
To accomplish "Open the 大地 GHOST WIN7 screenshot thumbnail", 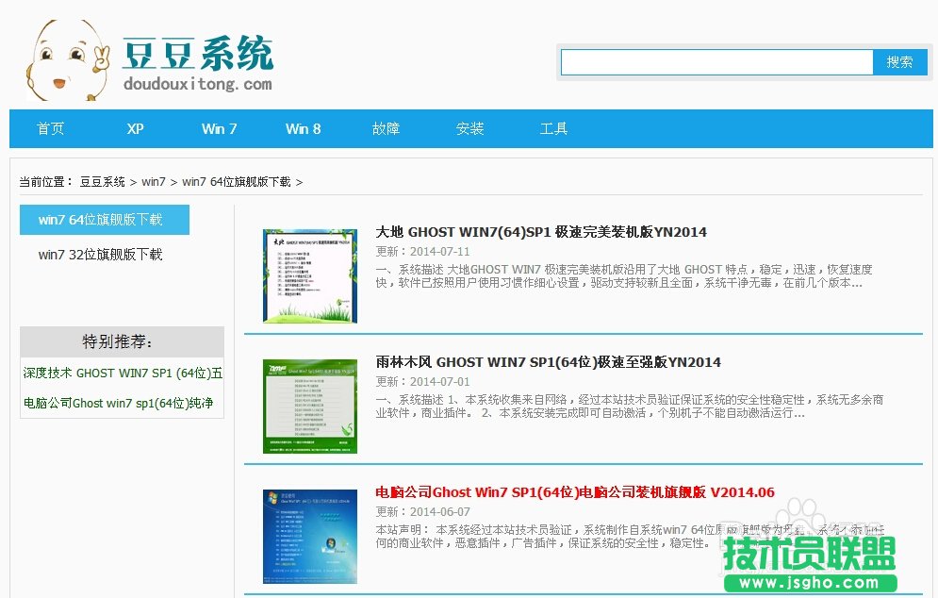I will (310, 274).
